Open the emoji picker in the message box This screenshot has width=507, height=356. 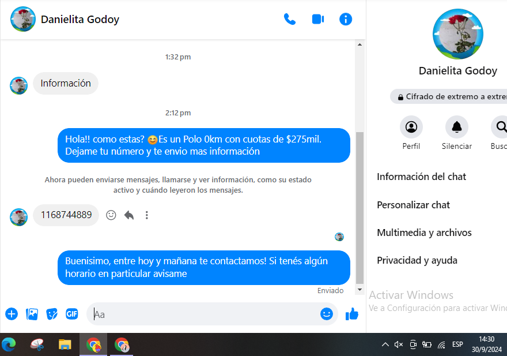pyautogui.click(x=327, y=314)
